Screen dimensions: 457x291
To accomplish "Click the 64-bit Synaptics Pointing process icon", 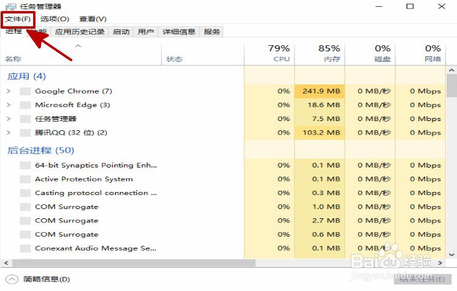I will click(x=25, y=165).
